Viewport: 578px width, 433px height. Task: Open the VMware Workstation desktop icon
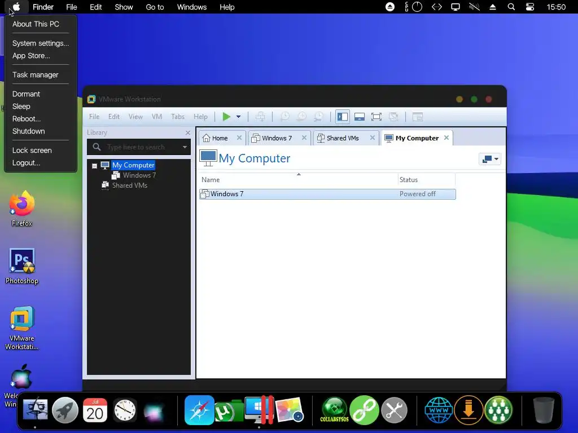tap(22, 328)
